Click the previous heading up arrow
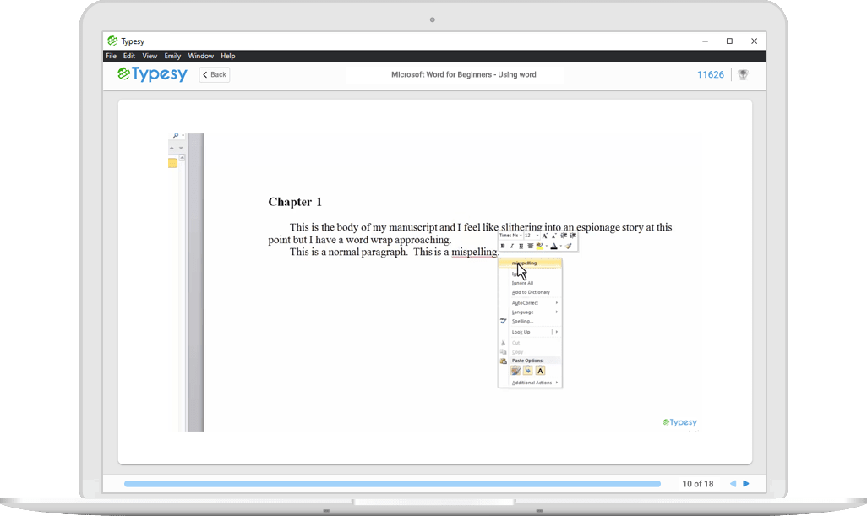The height and width of the screenshot is (516, 867). point(172,148)
